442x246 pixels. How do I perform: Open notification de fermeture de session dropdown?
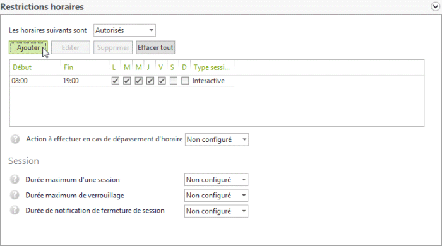(216, 211)
